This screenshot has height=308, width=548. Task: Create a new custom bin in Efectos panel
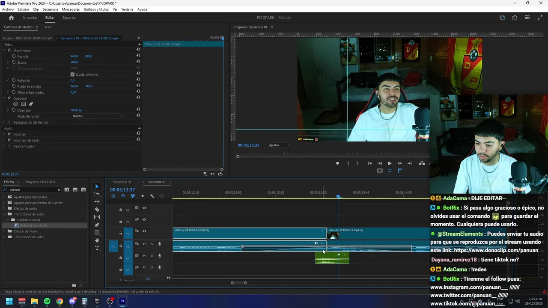pyautogui.click(x=74, y=285)
